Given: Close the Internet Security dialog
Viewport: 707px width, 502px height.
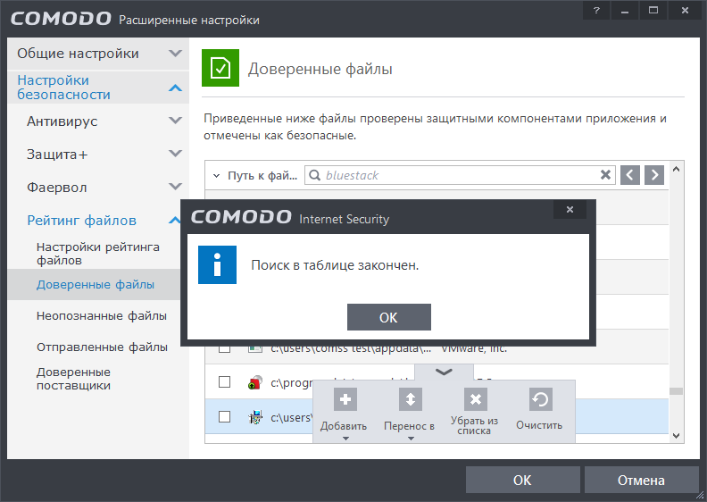Looking at the screenshot, I should [570, 209].
